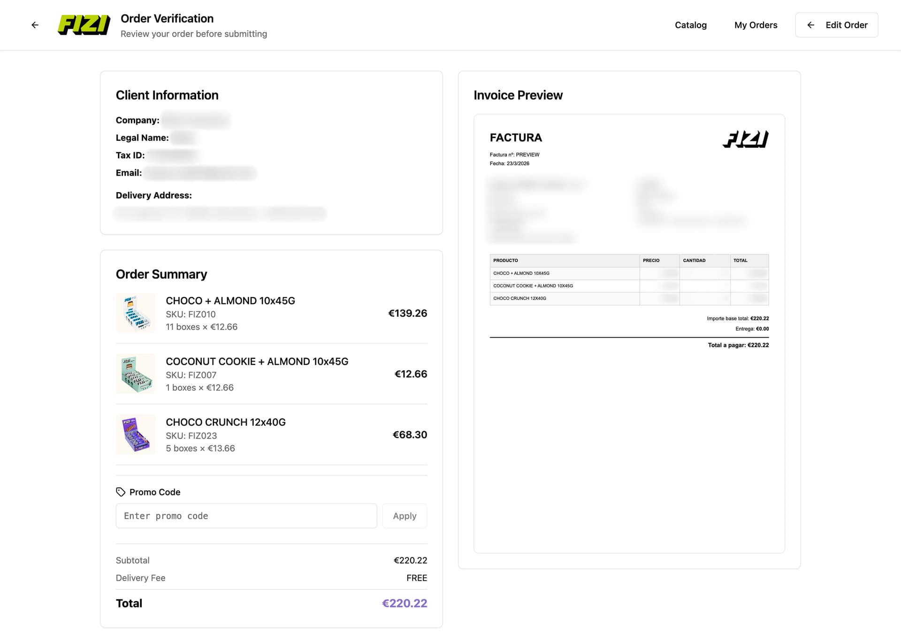Click the back arrow beside the FIZI logo
This screenshot has height=641, width=901.
tap(35, 24)
